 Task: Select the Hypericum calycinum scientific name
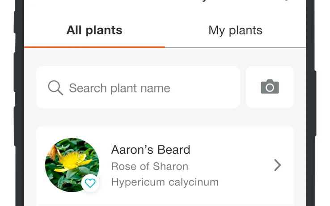tap(165, 182)
